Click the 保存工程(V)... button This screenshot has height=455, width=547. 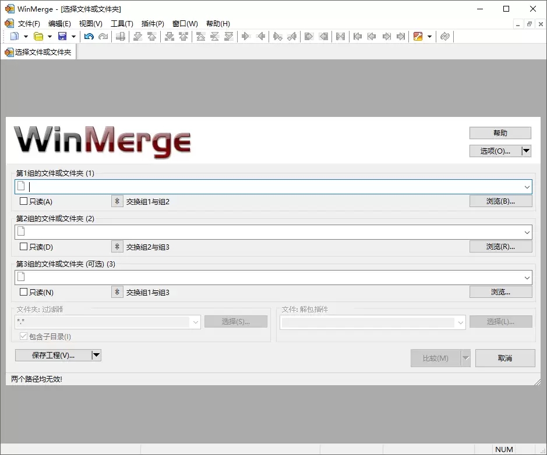tap(53, 356)
